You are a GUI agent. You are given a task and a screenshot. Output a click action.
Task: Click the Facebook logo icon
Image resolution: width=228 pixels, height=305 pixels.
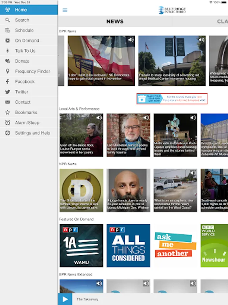[7, 81]
